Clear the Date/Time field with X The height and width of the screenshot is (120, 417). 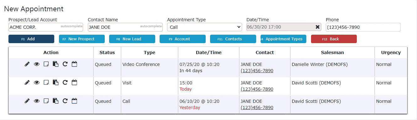318,27
